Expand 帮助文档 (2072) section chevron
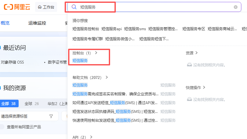 pyautogui.click(x=107, y=77)
